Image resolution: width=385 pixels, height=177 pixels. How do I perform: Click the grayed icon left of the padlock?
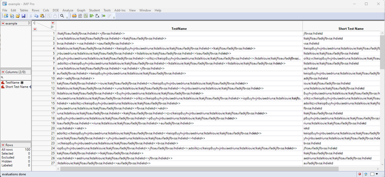pyautogui.click(x=49, y=16)
